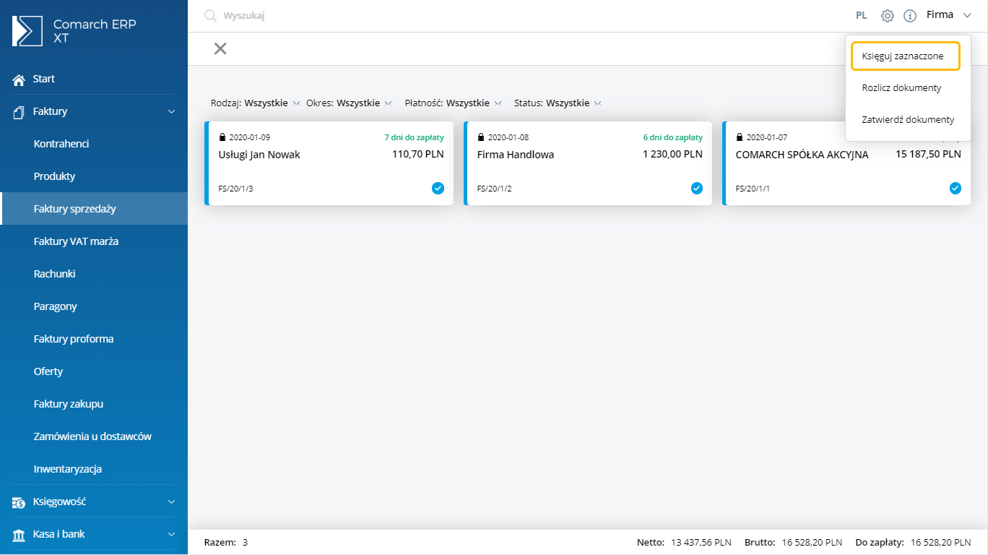Click the Start home icon
Image resolution: width=988 pixels, height=555 pixels.
click(x=19, y=79)
